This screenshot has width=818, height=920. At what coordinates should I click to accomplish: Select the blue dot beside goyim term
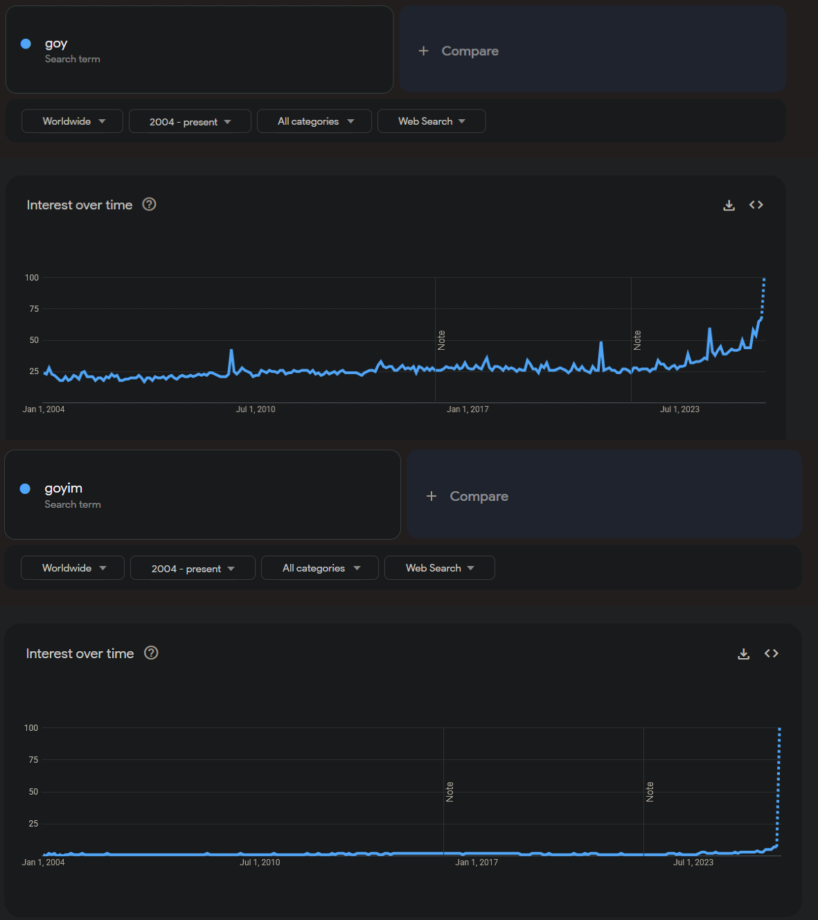(25, 488)
